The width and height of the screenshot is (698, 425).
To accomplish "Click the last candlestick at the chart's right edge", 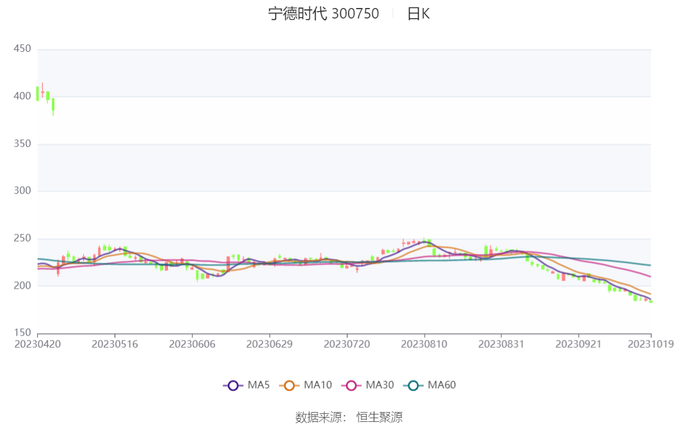I will click(x=650, y=301).
